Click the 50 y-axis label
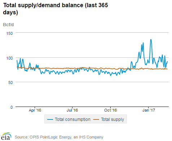This screenshot has width=172, height=141. pos(10,83)
